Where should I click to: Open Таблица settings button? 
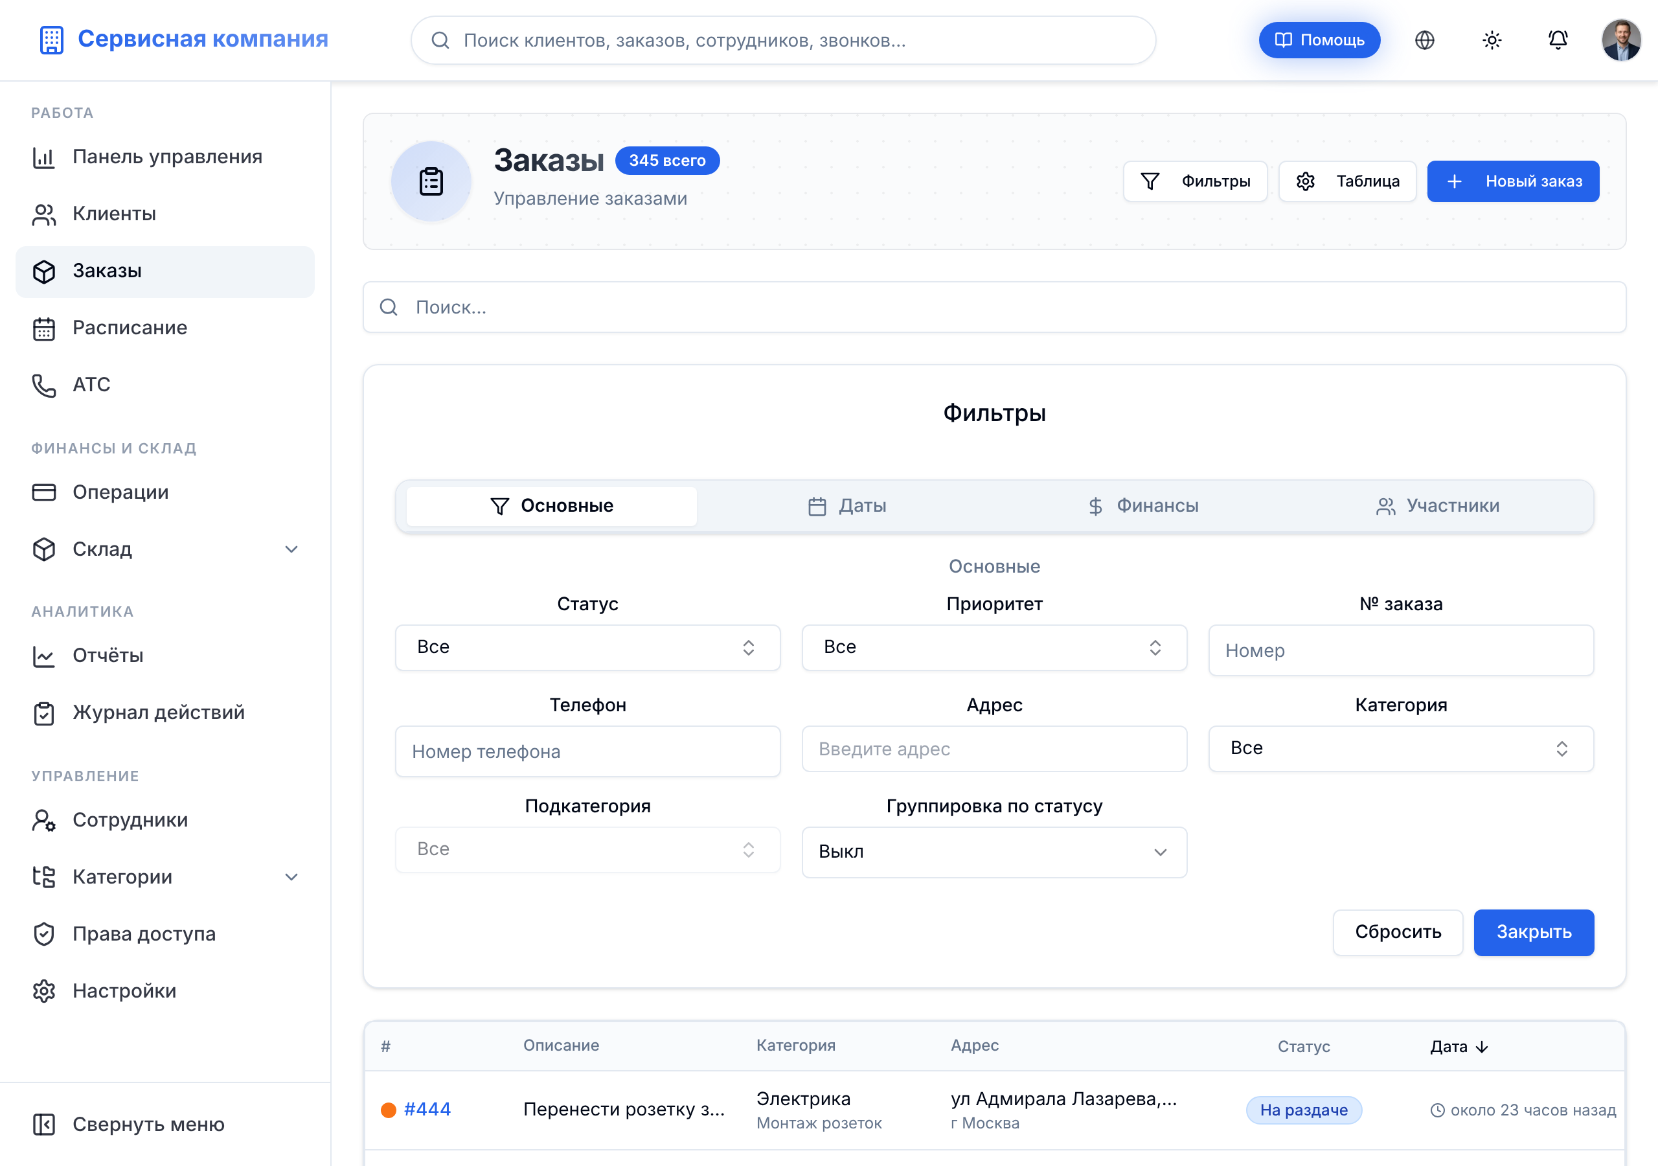[1346, 181]
